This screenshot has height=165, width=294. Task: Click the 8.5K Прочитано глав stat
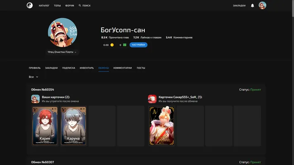click(115, 38)
